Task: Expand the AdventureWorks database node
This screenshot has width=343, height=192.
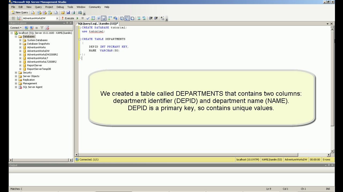Action: tap(20, 47)
